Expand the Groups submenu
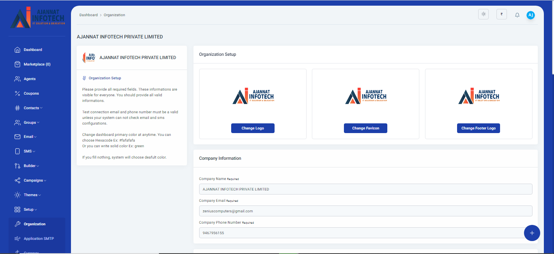Screen dimensions: 554x254 pos(31,123)
